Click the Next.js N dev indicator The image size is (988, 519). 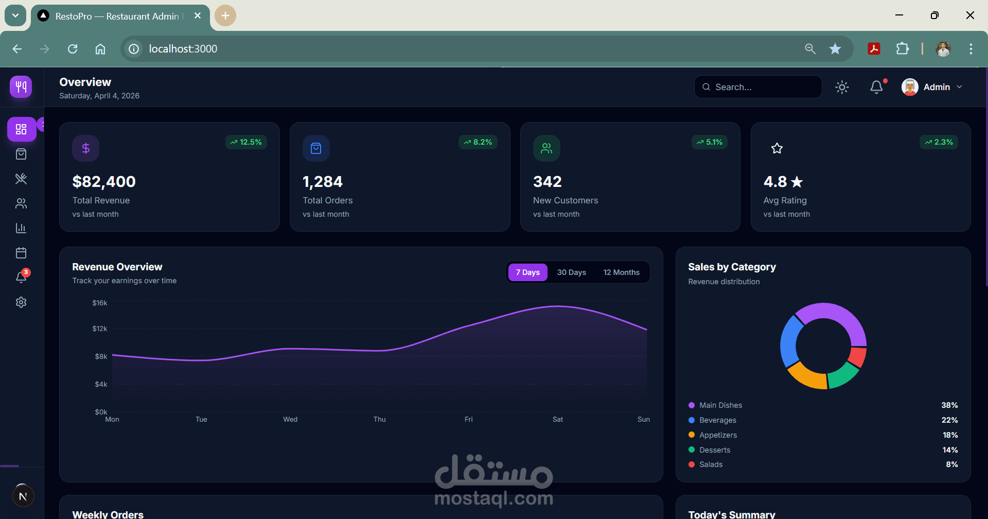(x=23, y=496)
